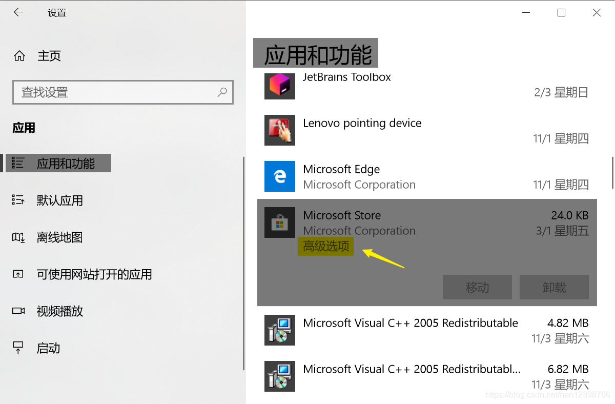Click the 启动 startup icon
The height and width of the screenshot is (404, 615).
pos(18,348)
